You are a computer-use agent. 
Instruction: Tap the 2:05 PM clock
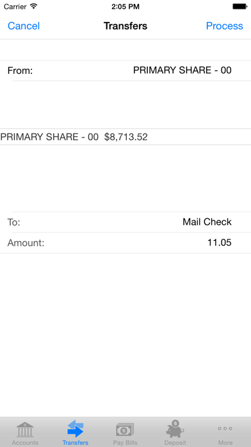(125, 6)
